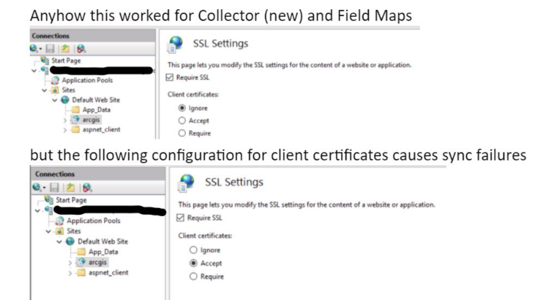537x300 pixels.
Task: Click text 'but the following configuration for client certificates'
Action: point(278,155)
